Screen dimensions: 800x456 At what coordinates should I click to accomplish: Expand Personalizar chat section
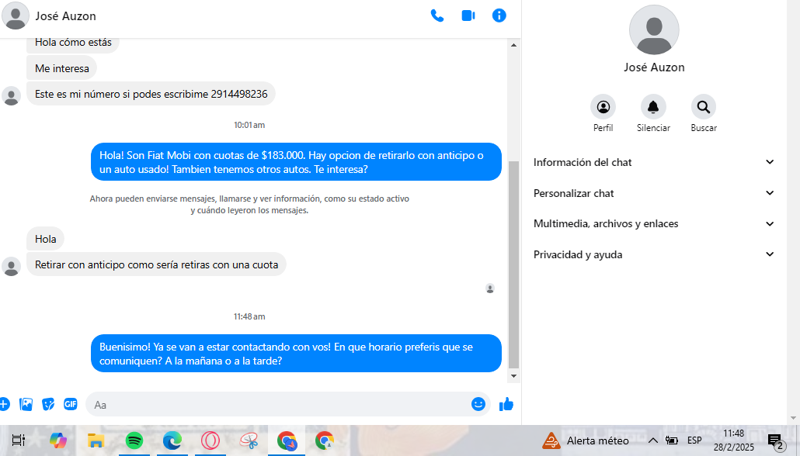[653, 193]
